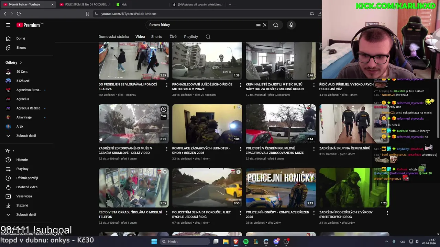Open options for Kriminalisté zajistili nábytek video
Viewport: 440px width, 247px height.
coord(314,85)
